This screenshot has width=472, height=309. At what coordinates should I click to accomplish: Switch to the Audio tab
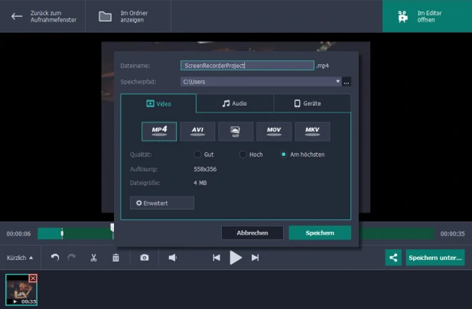(235, 103)
